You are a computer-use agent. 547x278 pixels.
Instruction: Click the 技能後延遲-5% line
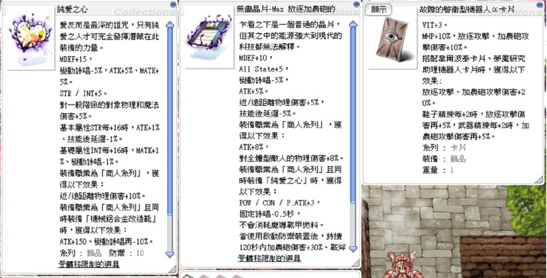[x=267, y=113]
